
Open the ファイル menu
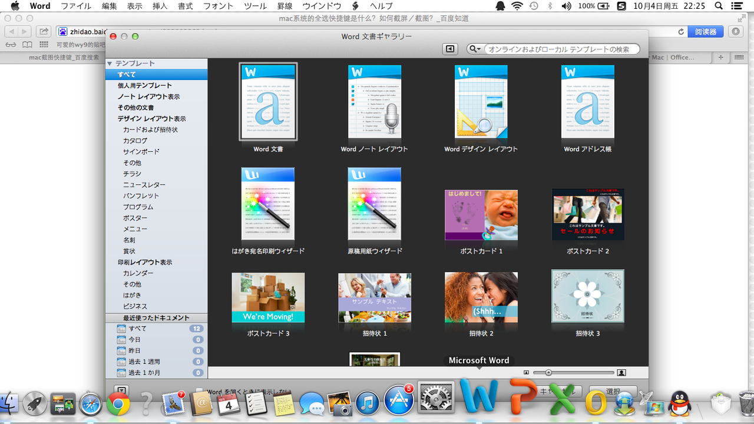point(76,6)
